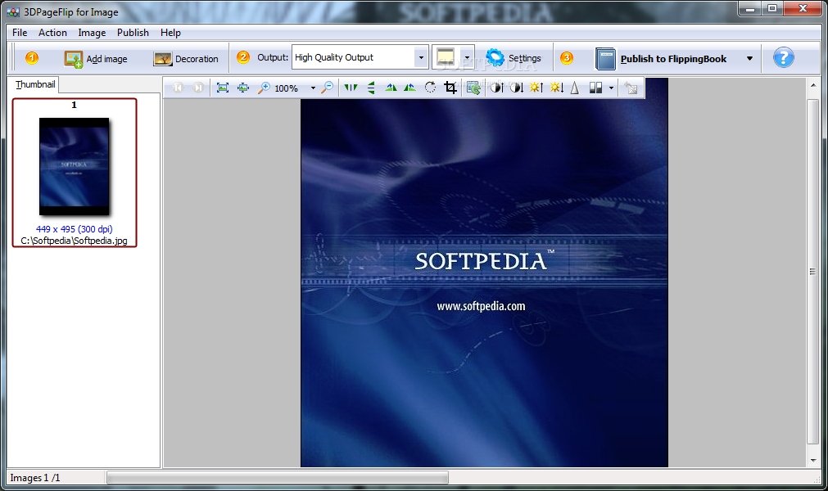
Task: Click the Add image button
Action: coord(96,59)
